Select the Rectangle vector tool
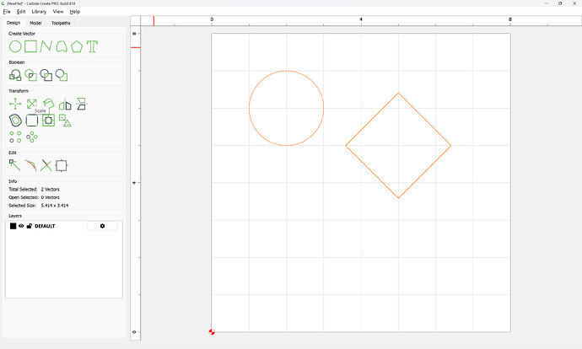The width and height of the screenshot is (582, 349). coord(31,46)
